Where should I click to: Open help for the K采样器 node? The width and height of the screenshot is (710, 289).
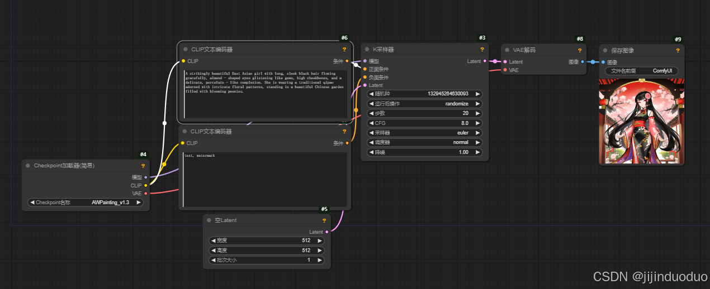pyautogui.click(x=482, y=50)
